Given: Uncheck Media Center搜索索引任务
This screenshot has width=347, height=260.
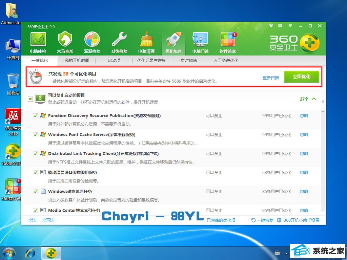Looking at the screenshot, I should pos(35,210).
